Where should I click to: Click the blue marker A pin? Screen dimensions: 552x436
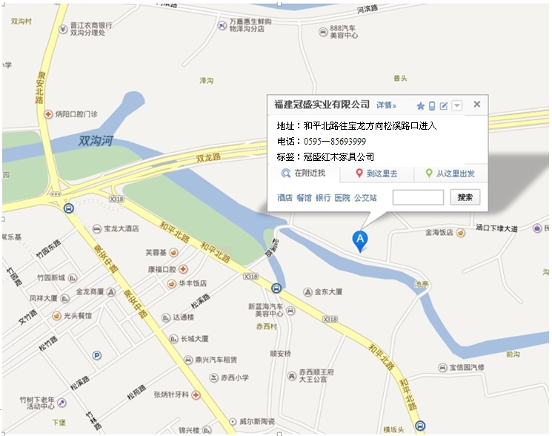360,241
